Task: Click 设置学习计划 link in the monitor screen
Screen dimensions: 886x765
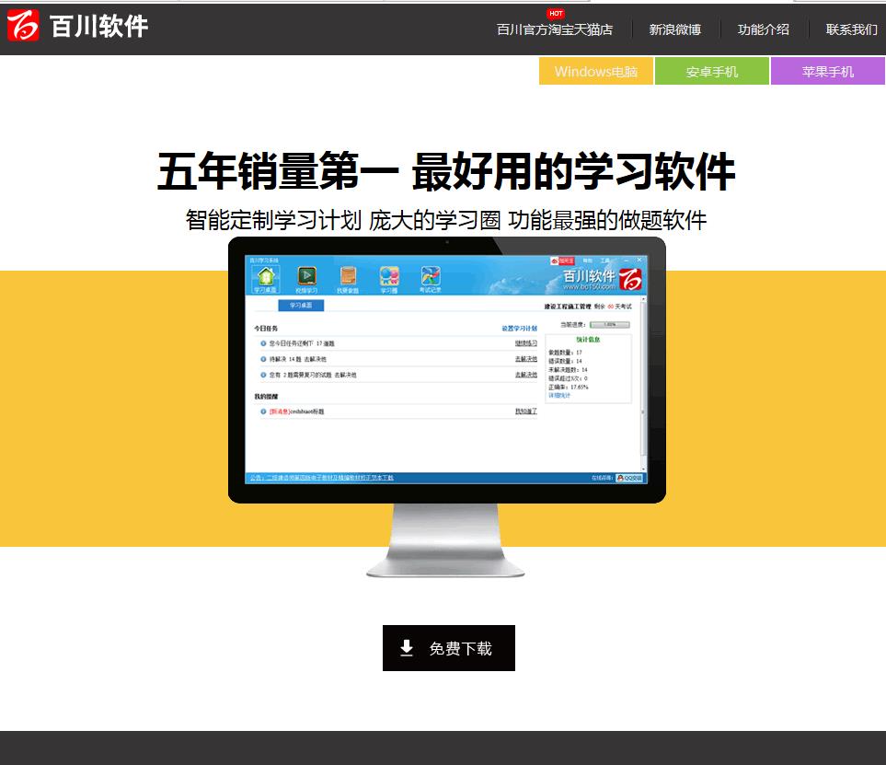Action: coord(519,329)
